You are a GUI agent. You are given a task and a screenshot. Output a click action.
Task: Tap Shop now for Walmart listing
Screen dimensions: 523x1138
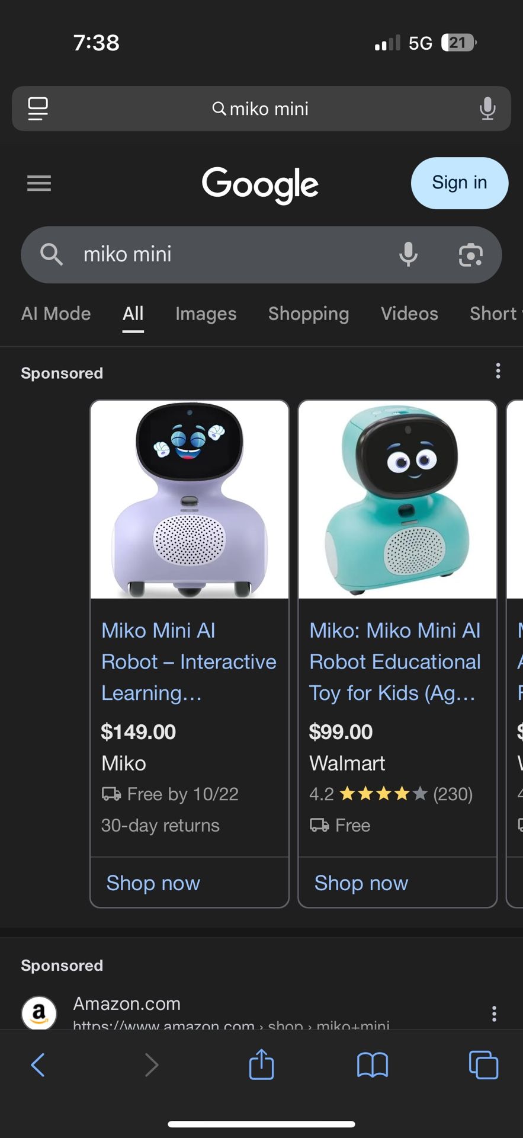(361, 883)
